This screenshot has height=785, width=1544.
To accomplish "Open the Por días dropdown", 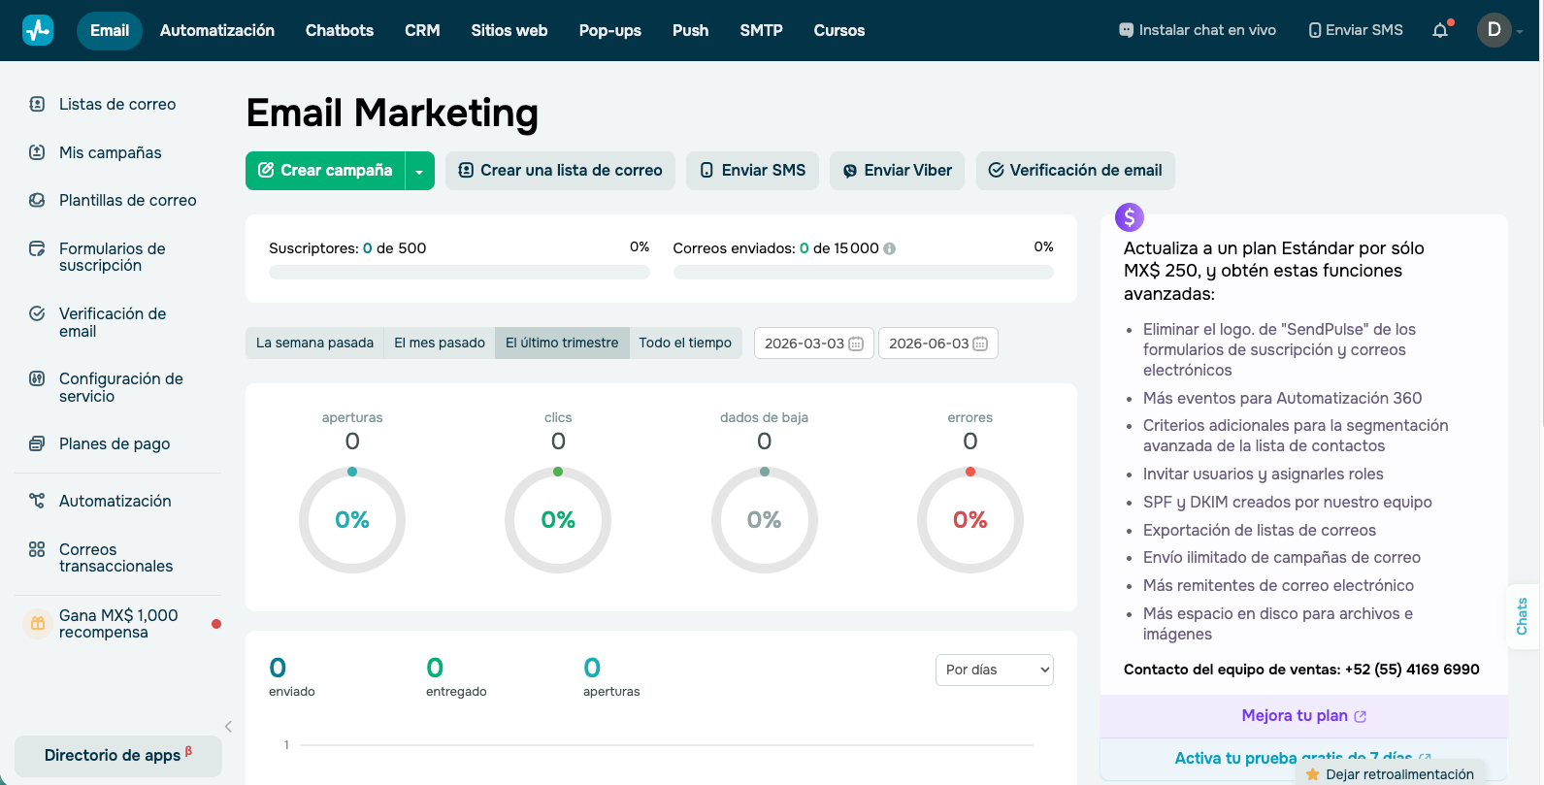I will tap(995, 670).
